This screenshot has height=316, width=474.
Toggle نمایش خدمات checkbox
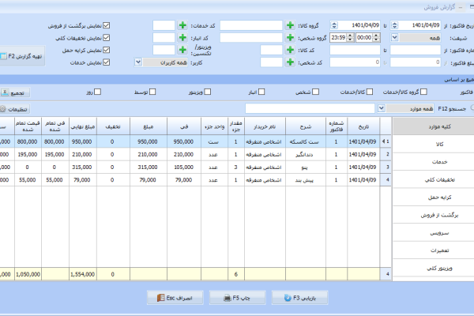point(106,62)
